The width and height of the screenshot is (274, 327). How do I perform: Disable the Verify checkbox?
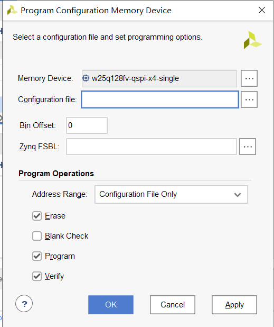[37, 276]
